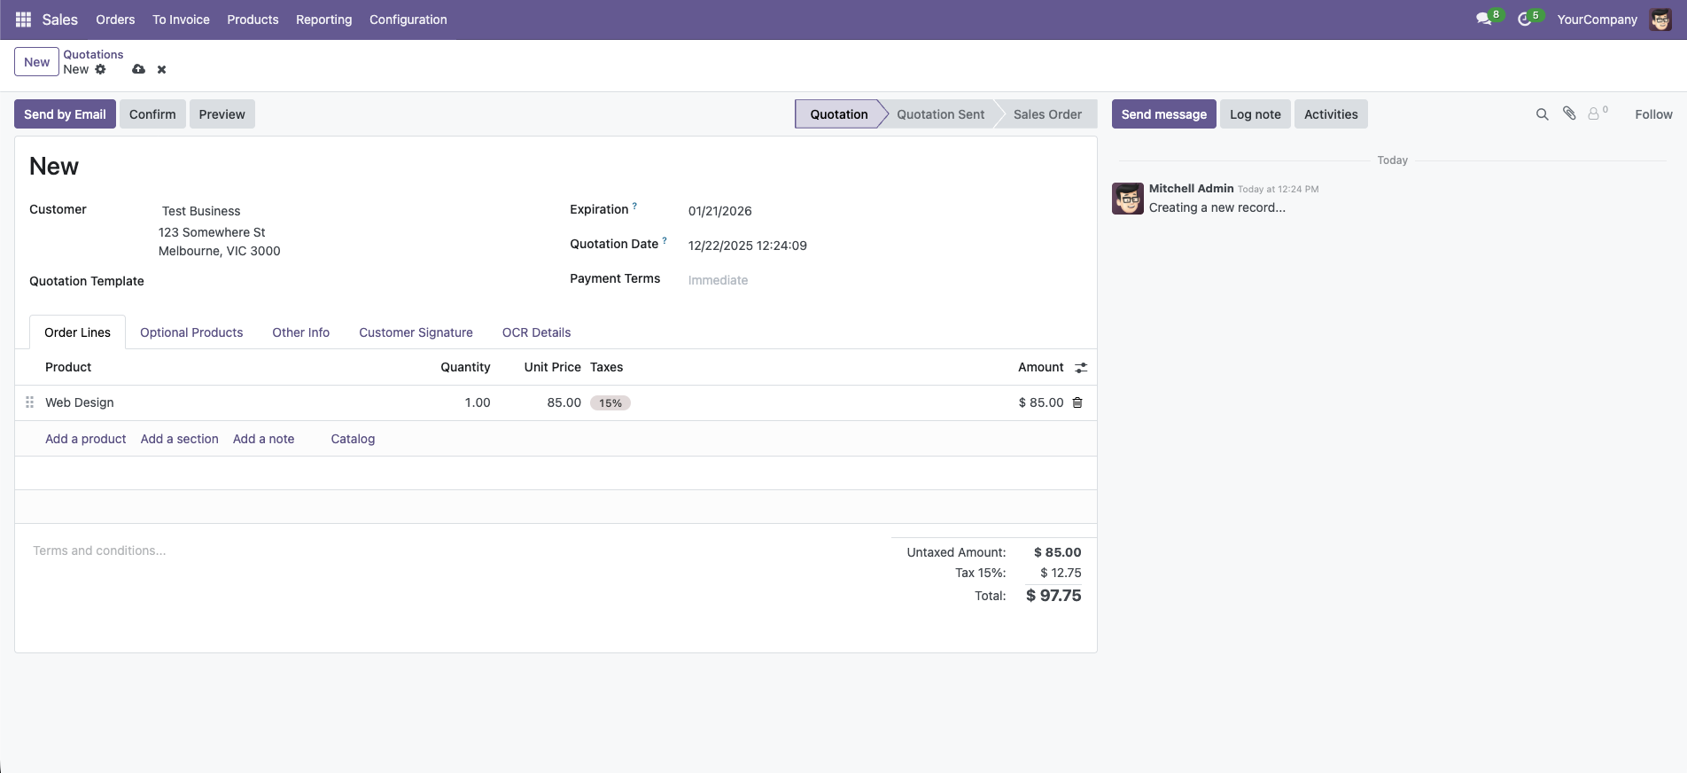Click the Add a section link
Image resolution: width=1687 pixels, height=773 pixels.
(179, 439)
